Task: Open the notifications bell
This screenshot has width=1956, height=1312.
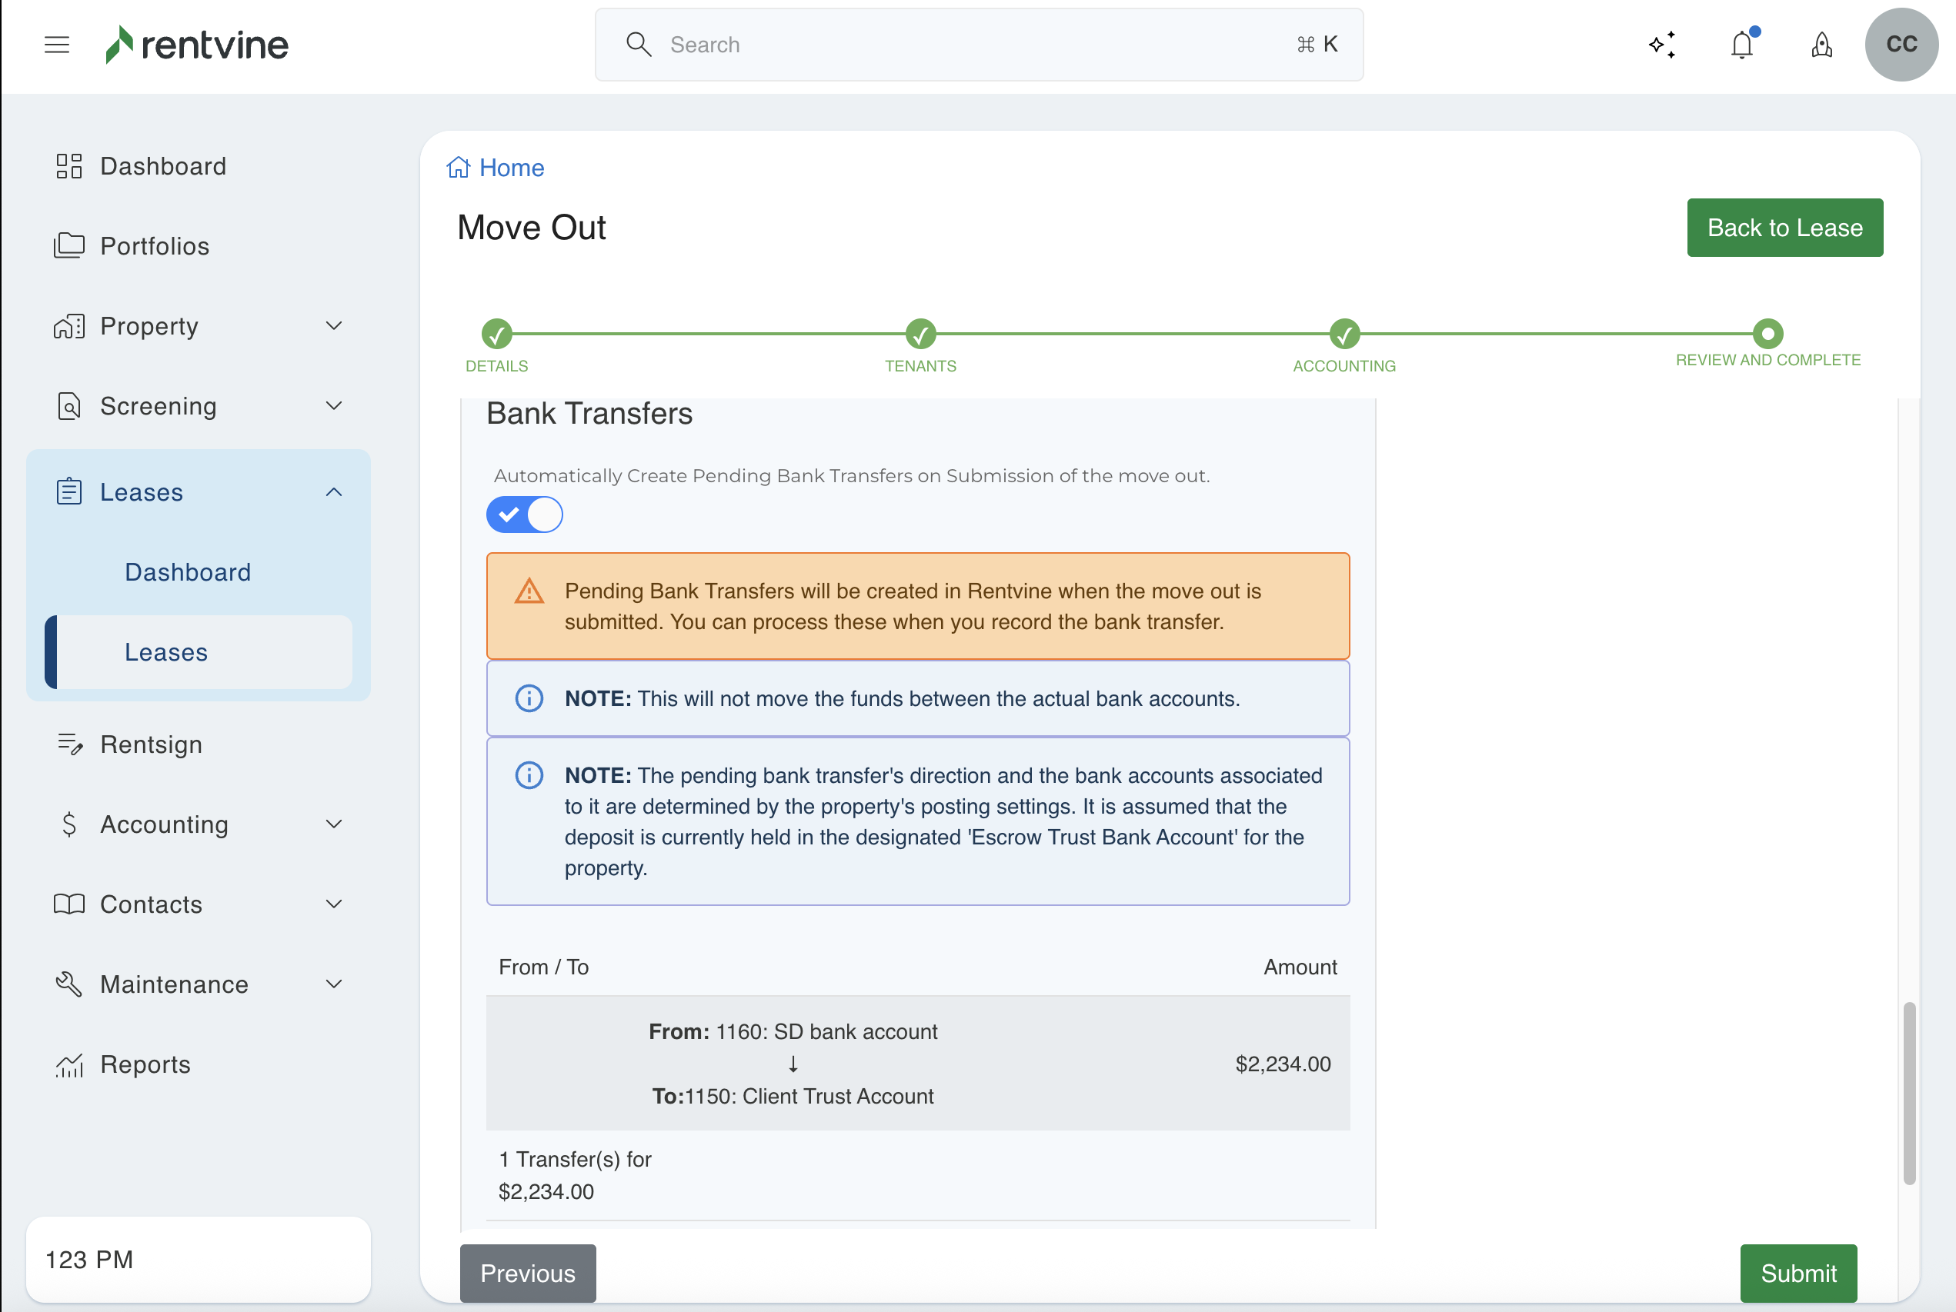Action: (1742, 45)
